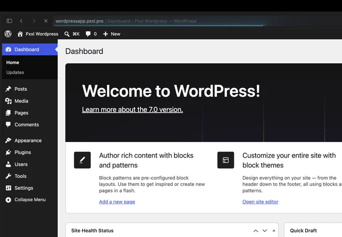Open Pxxl Wordpress site home link
The image size is (342, 237).
[38, 34]
